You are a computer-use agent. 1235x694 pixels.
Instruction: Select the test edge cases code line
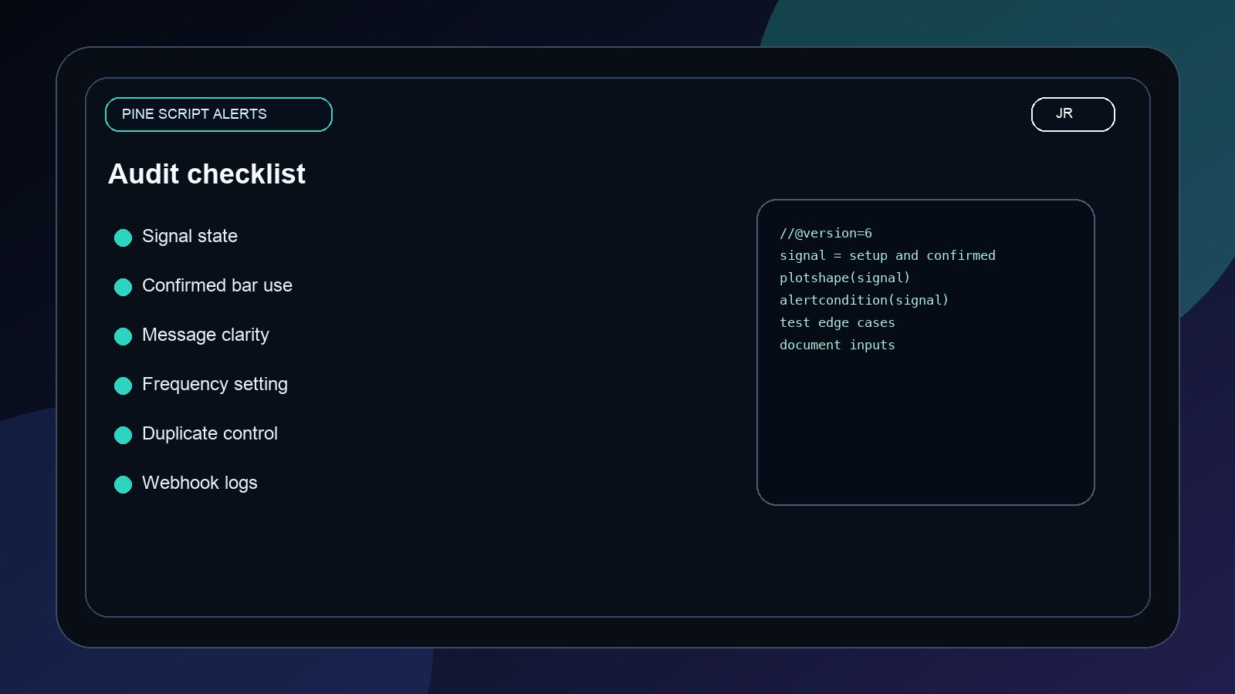(837, 322)
